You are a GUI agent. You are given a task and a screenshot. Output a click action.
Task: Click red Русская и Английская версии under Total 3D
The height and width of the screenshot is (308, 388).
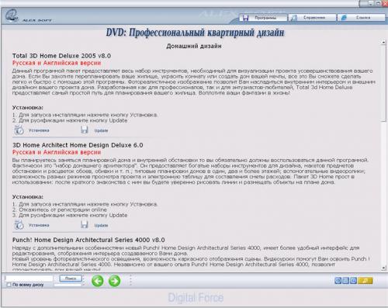[57, 63]
